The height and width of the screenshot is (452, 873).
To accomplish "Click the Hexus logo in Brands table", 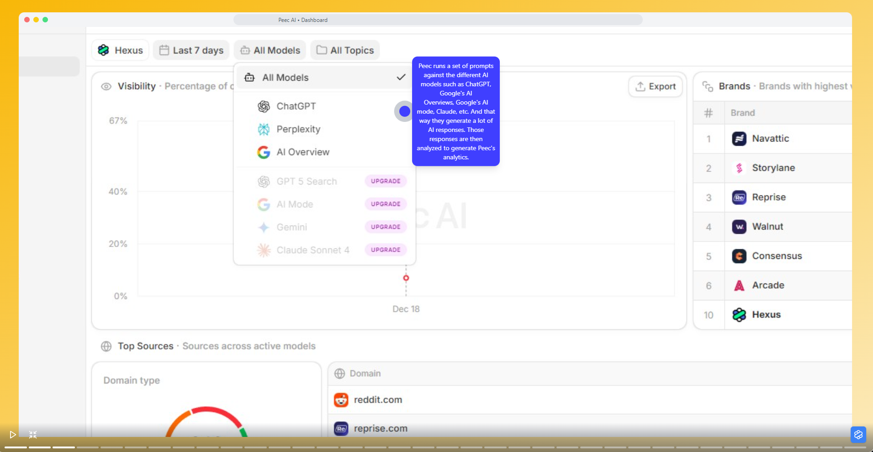I will pos(739,315).
